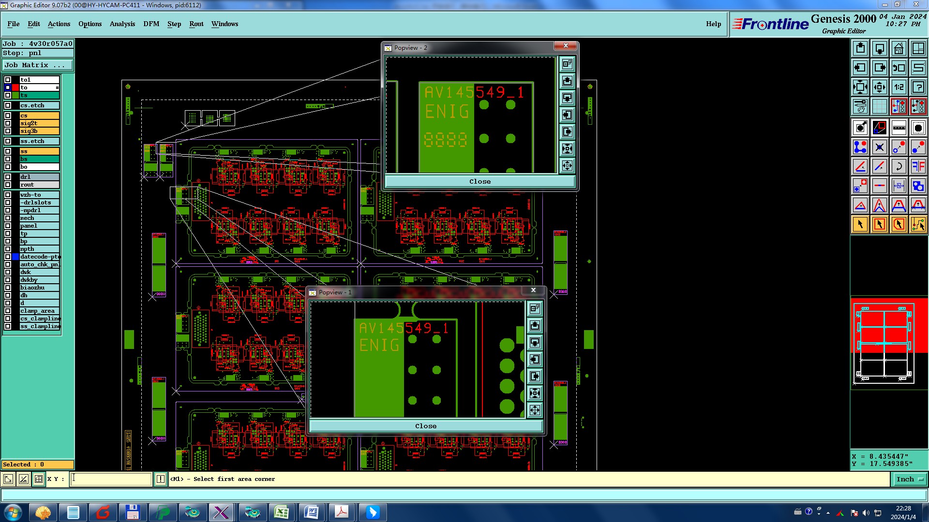Image resolution: width=929 pixels, height=522 pixels.
Task: Toggle the mech layer checkbox
Action: coord(8,218)
